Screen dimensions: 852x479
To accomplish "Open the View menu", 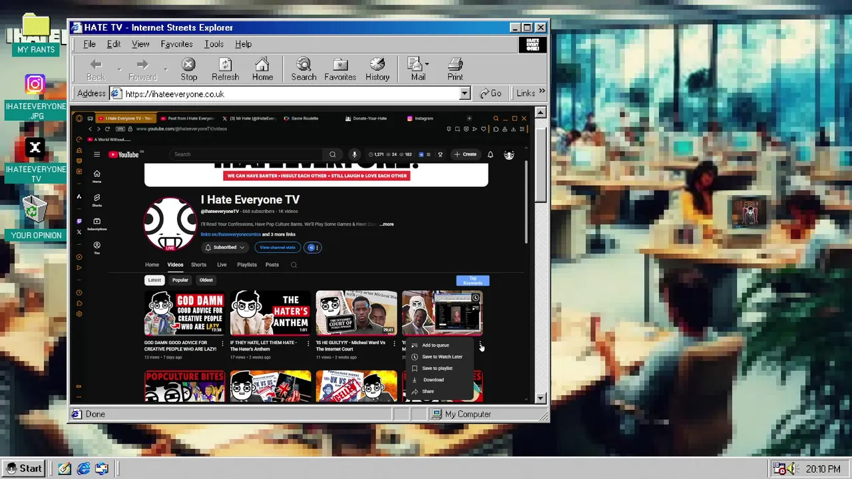I will point(140,44).
